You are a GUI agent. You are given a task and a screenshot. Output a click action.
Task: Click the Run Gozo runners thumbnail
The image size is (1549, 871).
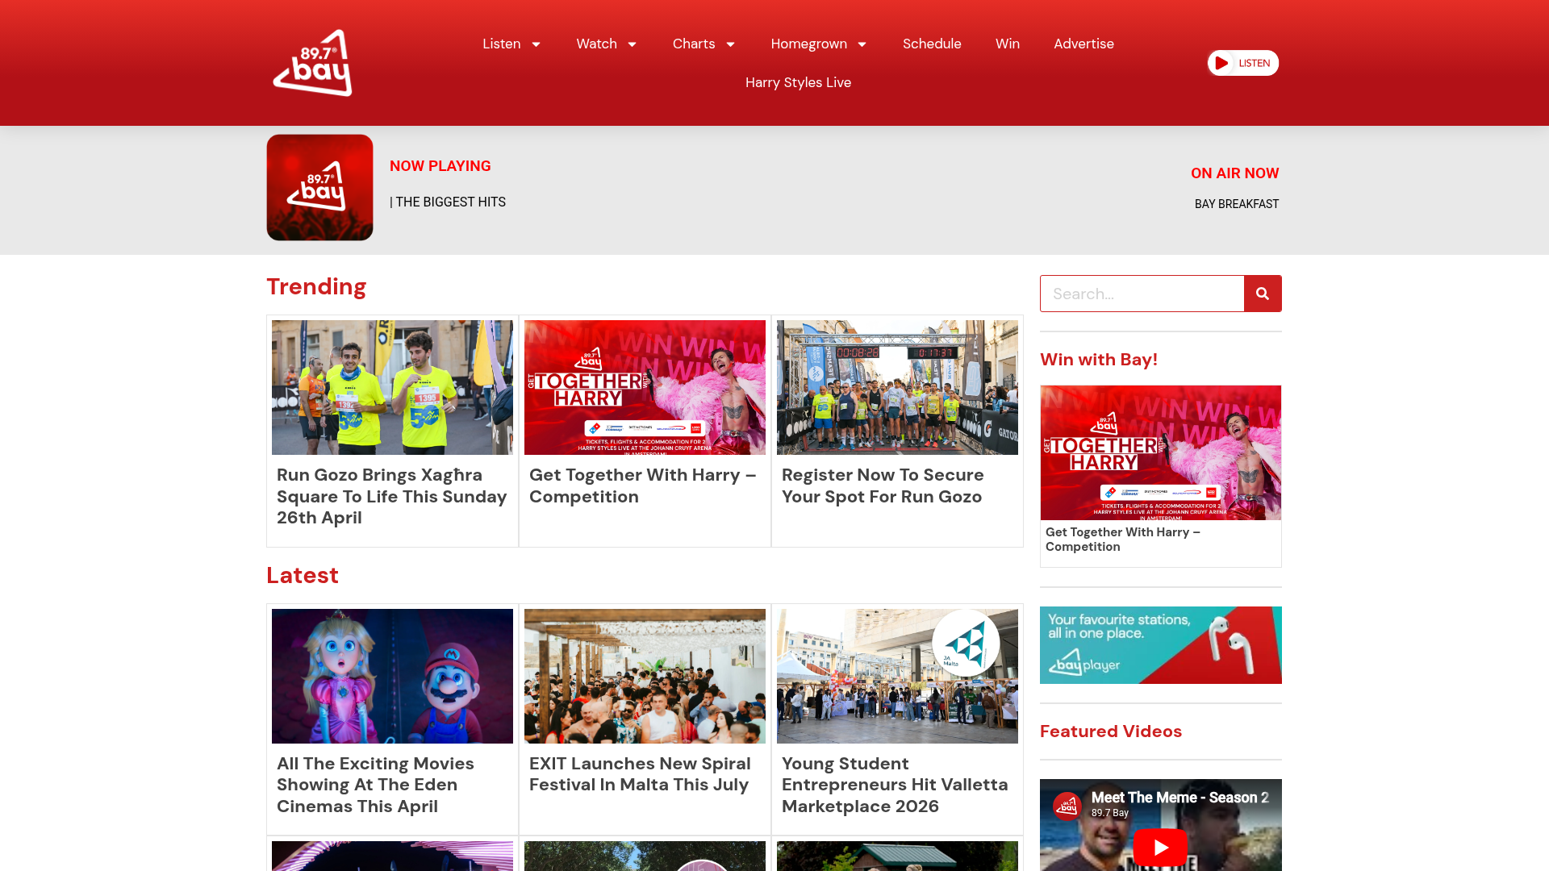click(392, 387)
